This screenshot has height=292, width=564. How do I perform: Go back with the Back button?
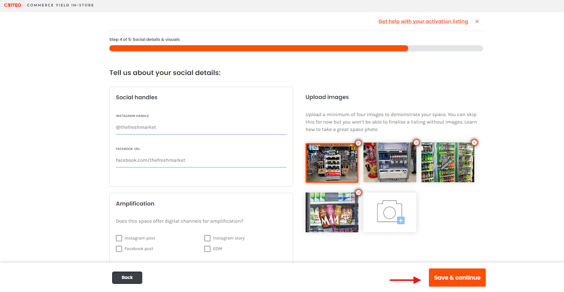pos(127,277)
